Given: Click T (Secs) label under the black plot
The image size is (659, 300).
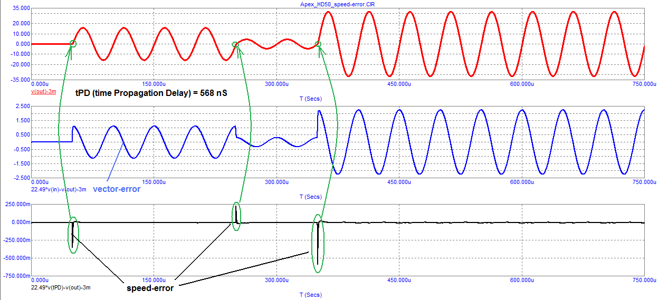Looking at the screenshot, I should point(310,295).
